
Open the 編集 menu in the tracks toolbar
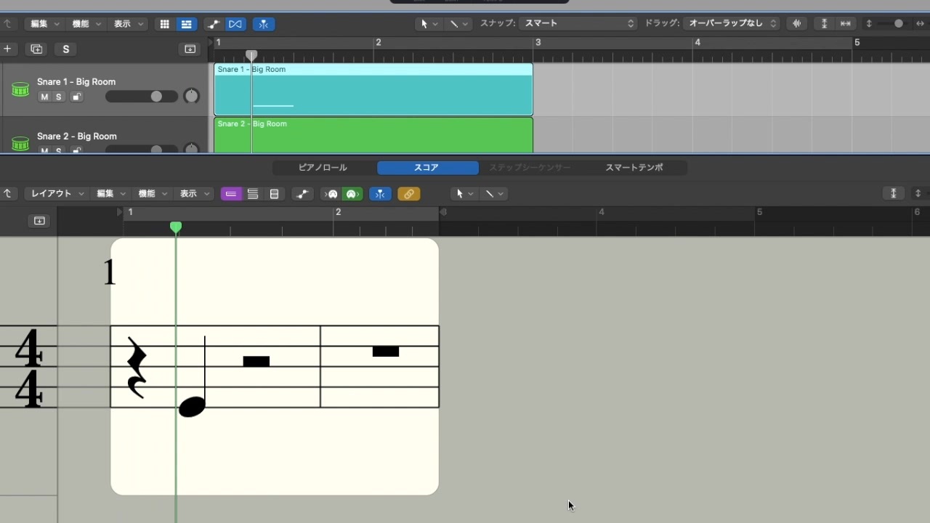click(44, 24)
